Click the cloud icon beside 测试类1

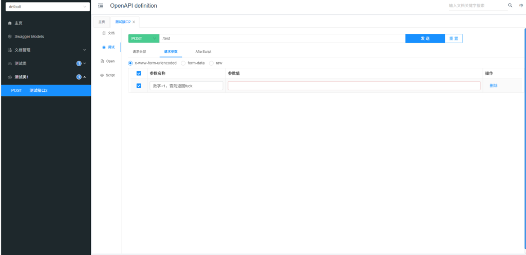pos(10,77)
